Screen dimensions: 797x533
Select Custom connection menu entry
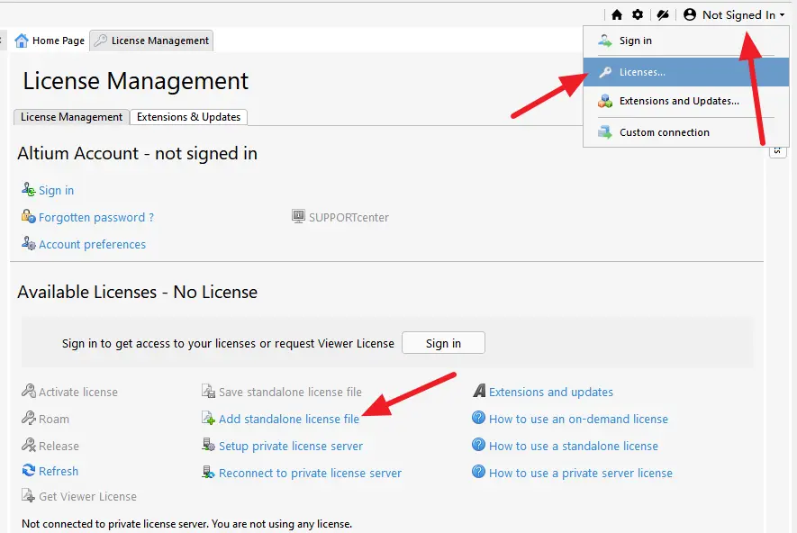[x=686, y=132]
